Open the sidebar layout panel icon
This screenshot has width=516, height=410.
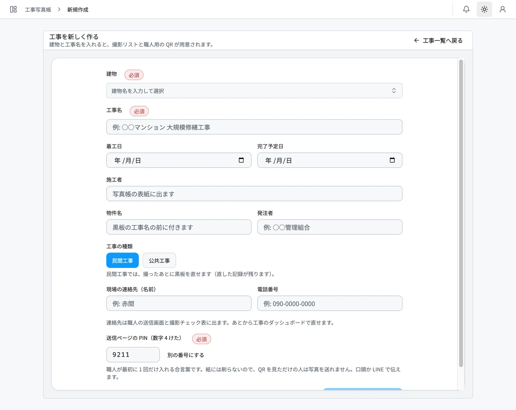[13, 9]
